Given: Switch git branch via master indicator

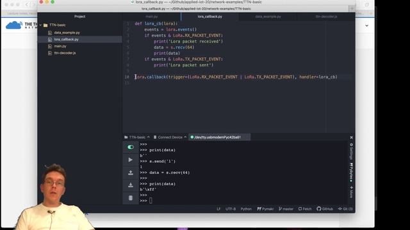Looking at the screenshot, I should click(286, 209).
